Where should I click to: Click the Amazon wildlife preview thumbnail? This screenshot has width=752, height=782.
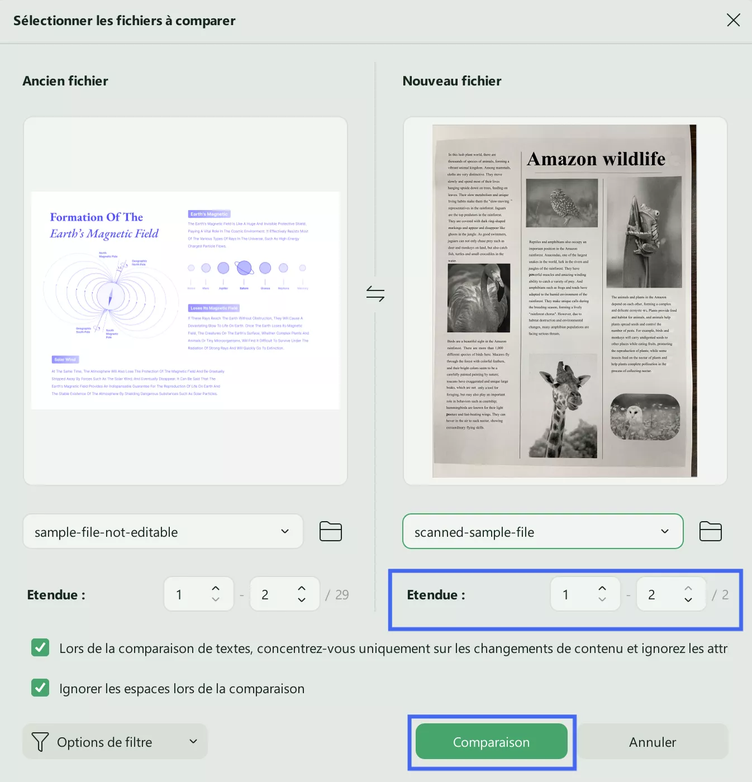(565, 301)
